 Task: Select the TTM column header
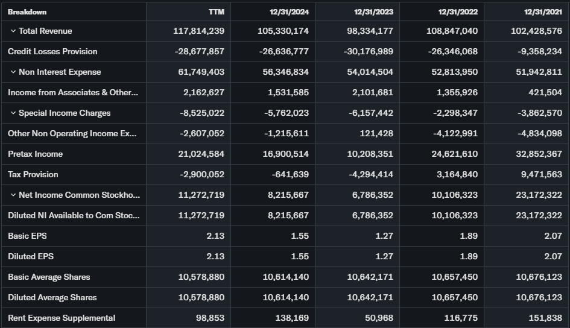(x=217, y=11)
